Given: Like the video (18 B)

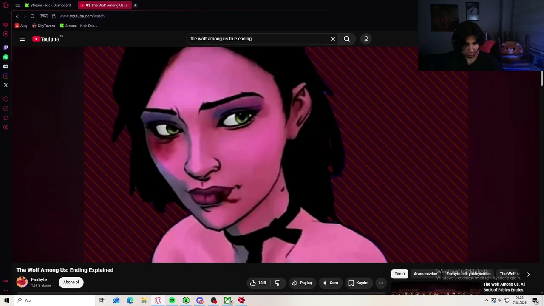Looking at the screenshot, I should 258,283.
